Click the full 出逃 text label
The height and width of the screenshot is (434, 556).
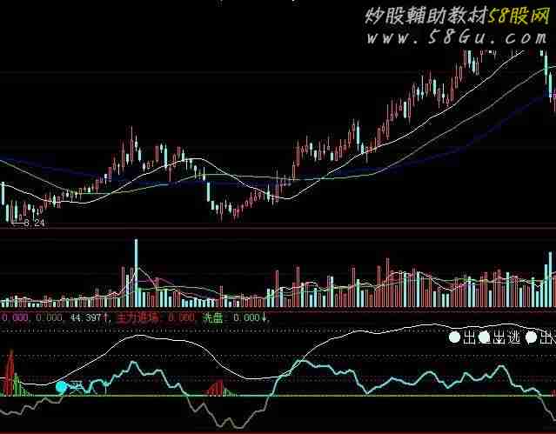[x=507, y=338]
